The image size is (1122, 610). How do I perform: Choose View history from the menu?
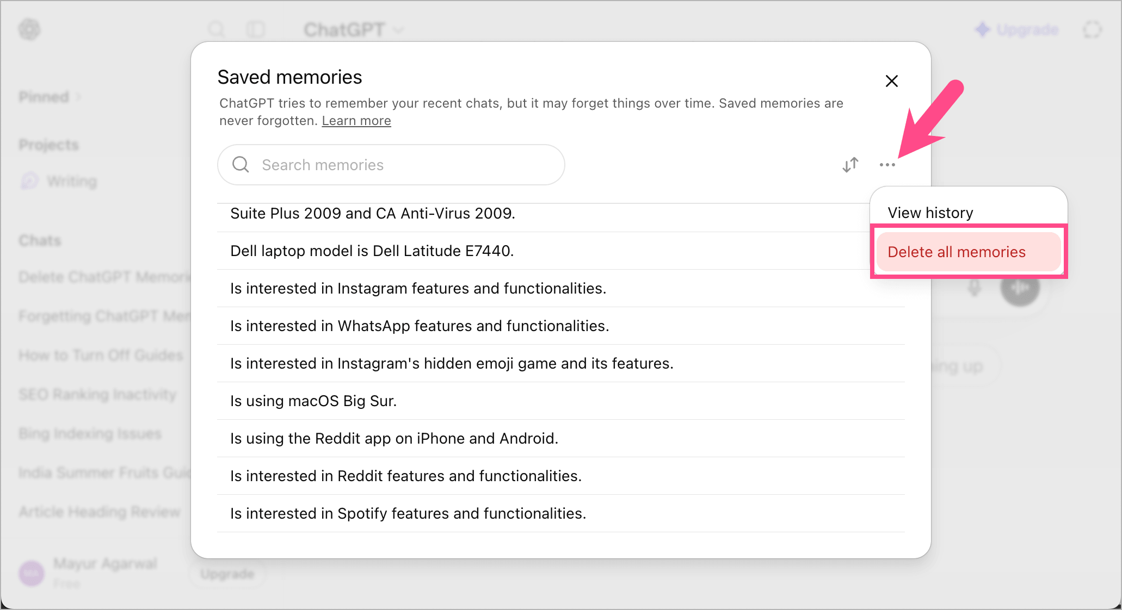930,213
